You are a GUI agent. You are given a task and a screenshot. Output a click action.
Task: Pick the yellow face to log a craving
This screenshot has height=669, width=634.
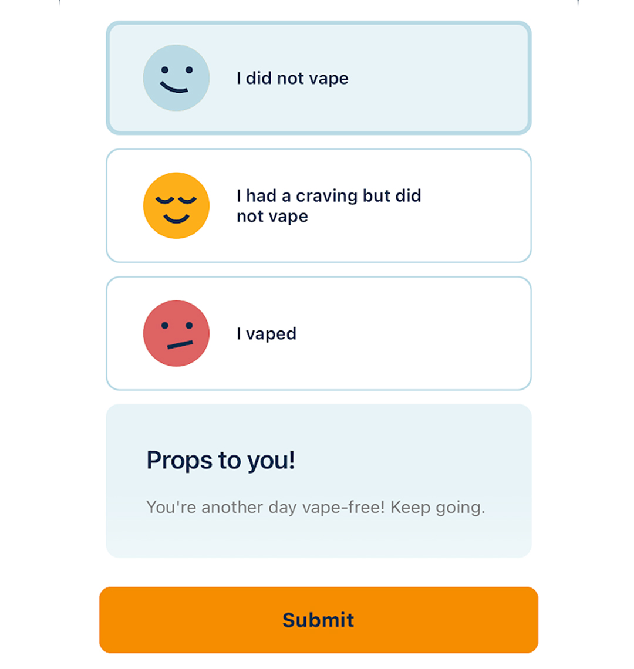(176, 205)
